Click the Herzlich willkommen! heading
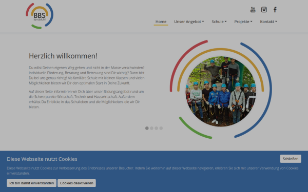 point(63,56)
